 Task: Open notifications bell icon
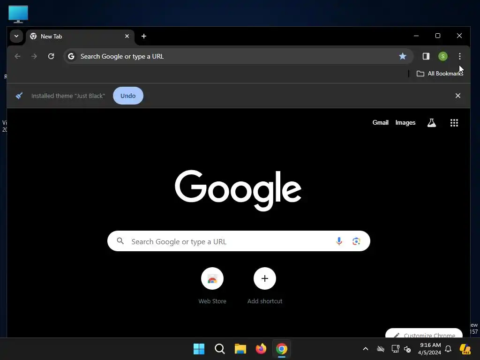point(448,349)
